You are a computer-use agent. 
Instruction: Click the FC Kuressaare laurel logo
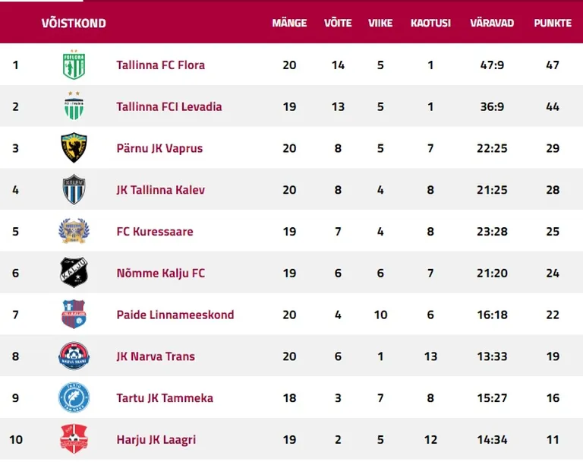coord(74,231)
